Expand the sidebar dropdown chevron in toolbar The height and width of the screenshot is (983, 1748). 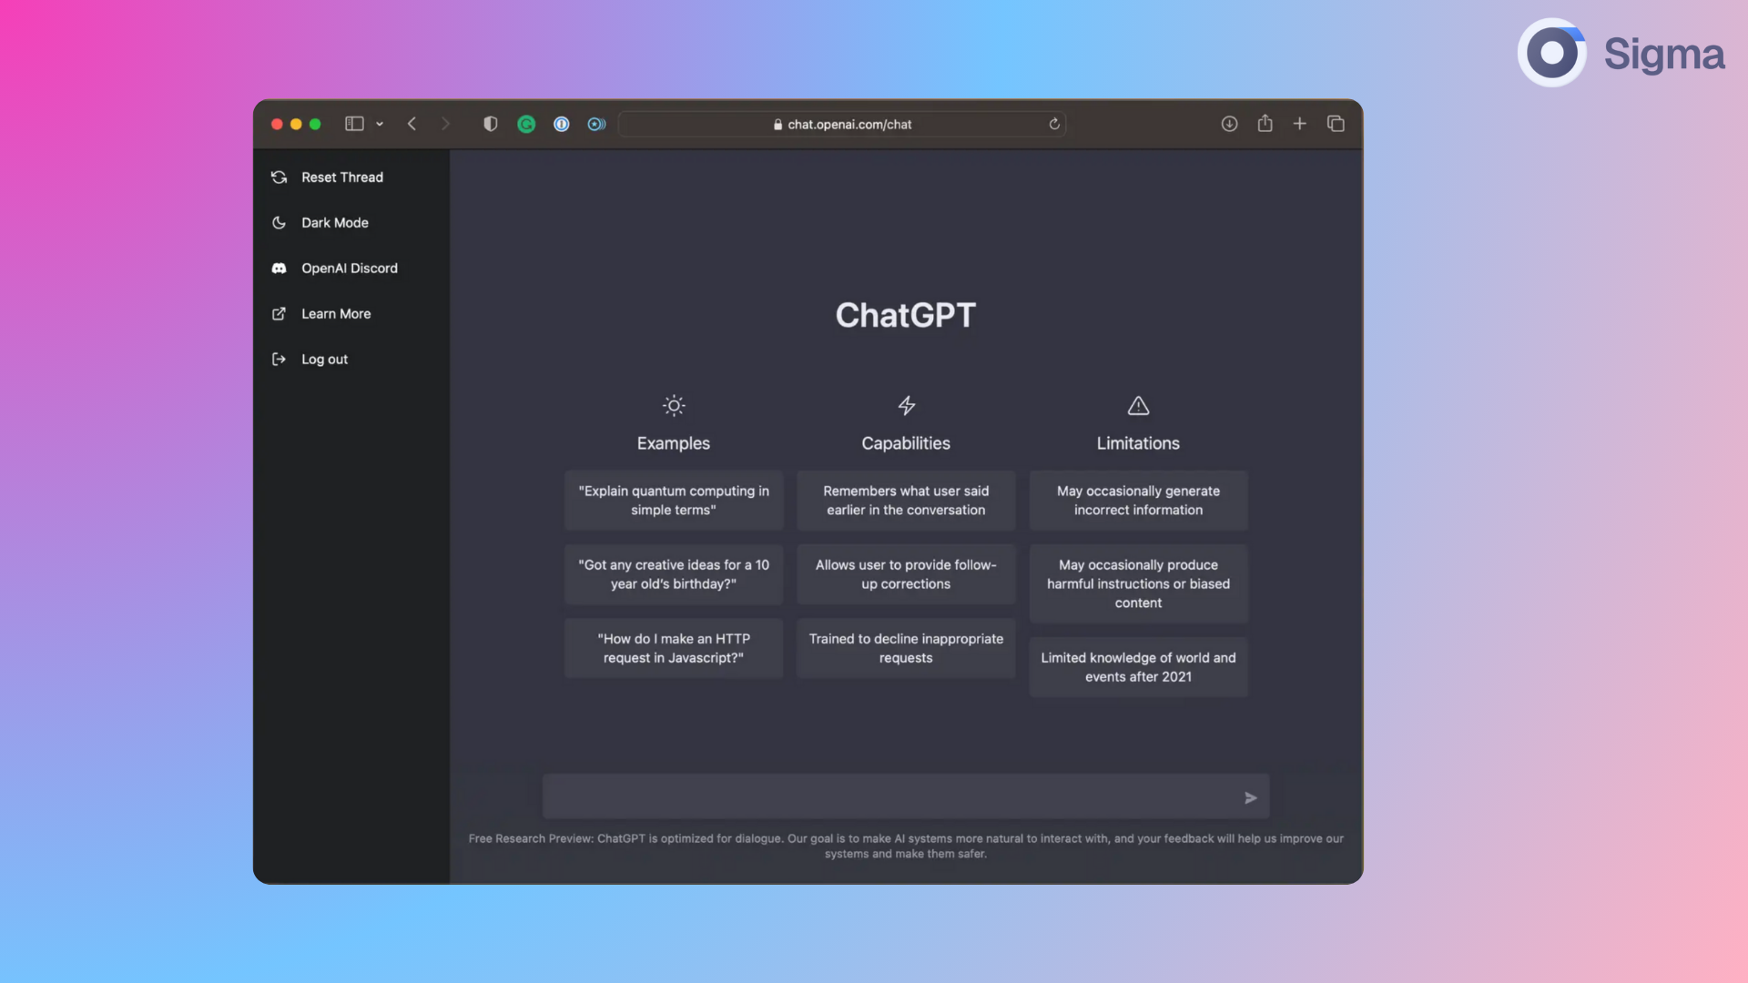(380, 124)
